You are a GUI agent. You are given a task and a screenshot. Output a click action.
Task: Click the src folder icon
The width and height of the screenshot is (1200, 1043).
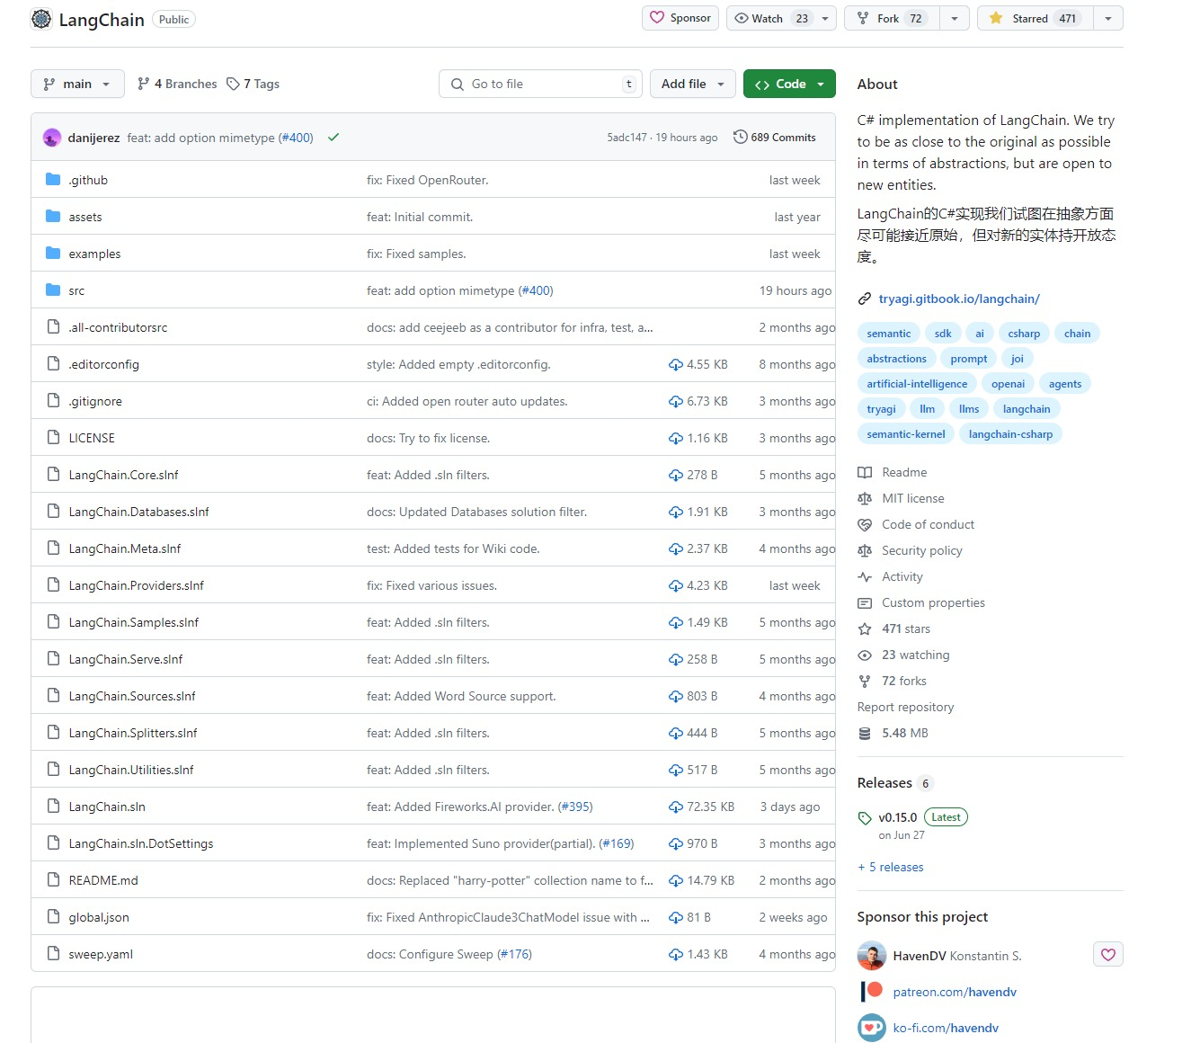coord(53,290)
